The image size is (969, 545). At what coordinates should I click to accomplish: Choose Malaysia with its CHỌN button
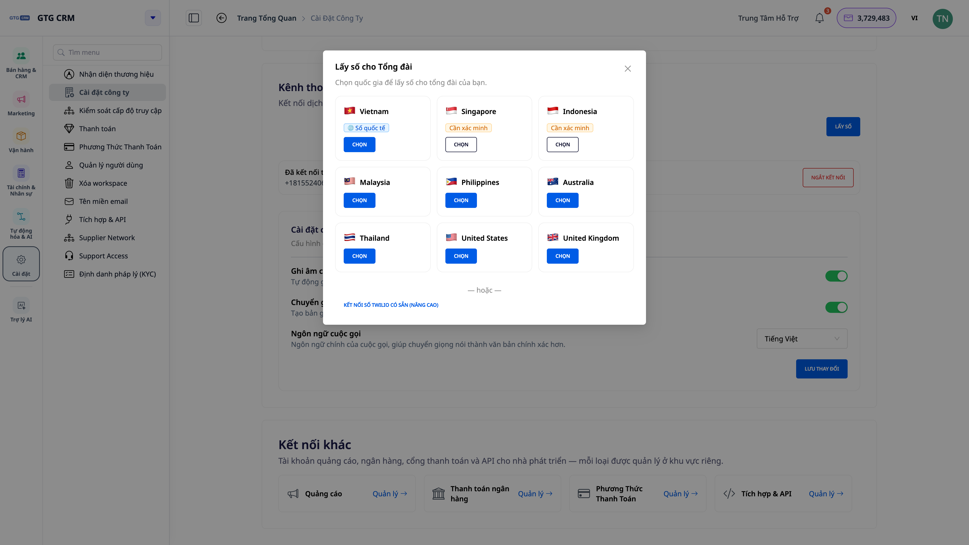(x=359, y=200)
